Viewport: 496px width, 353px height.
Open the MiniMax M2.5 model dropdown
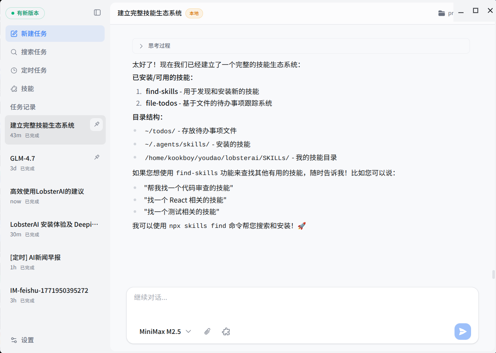[165, 331]
